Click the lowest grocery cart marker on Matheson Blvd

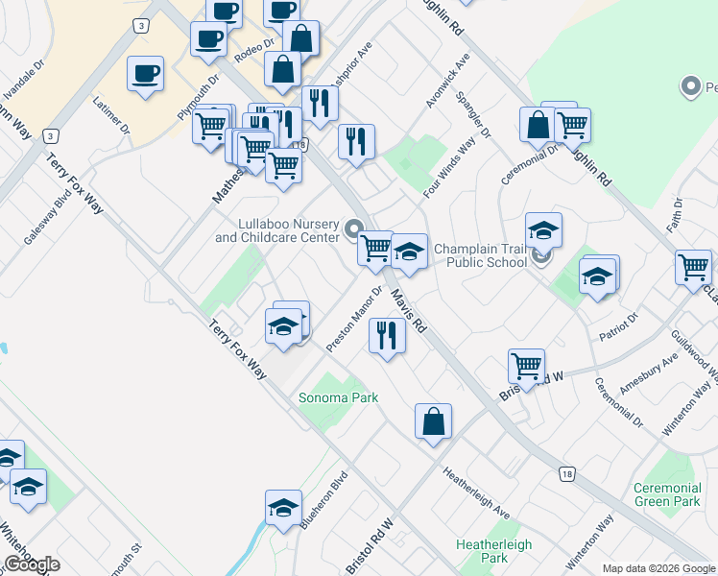click(x=283, y=169)
